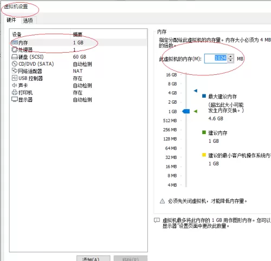Select the 处理器 row label
This screenshot has width=271, height=261.
tap(25, 50)
